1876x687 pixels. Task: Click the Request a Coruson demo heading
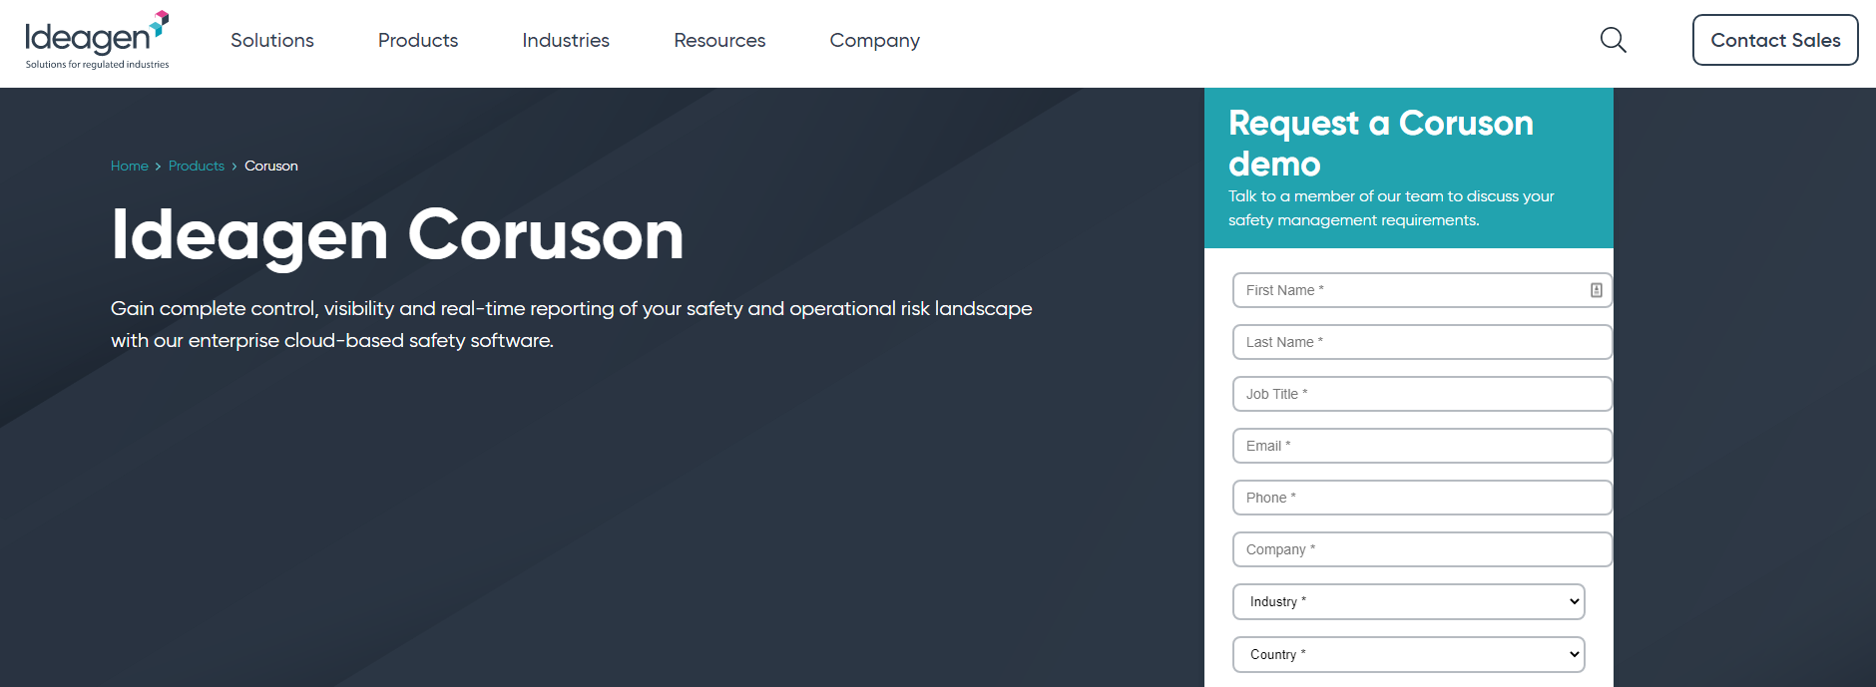click(1381, 143)
